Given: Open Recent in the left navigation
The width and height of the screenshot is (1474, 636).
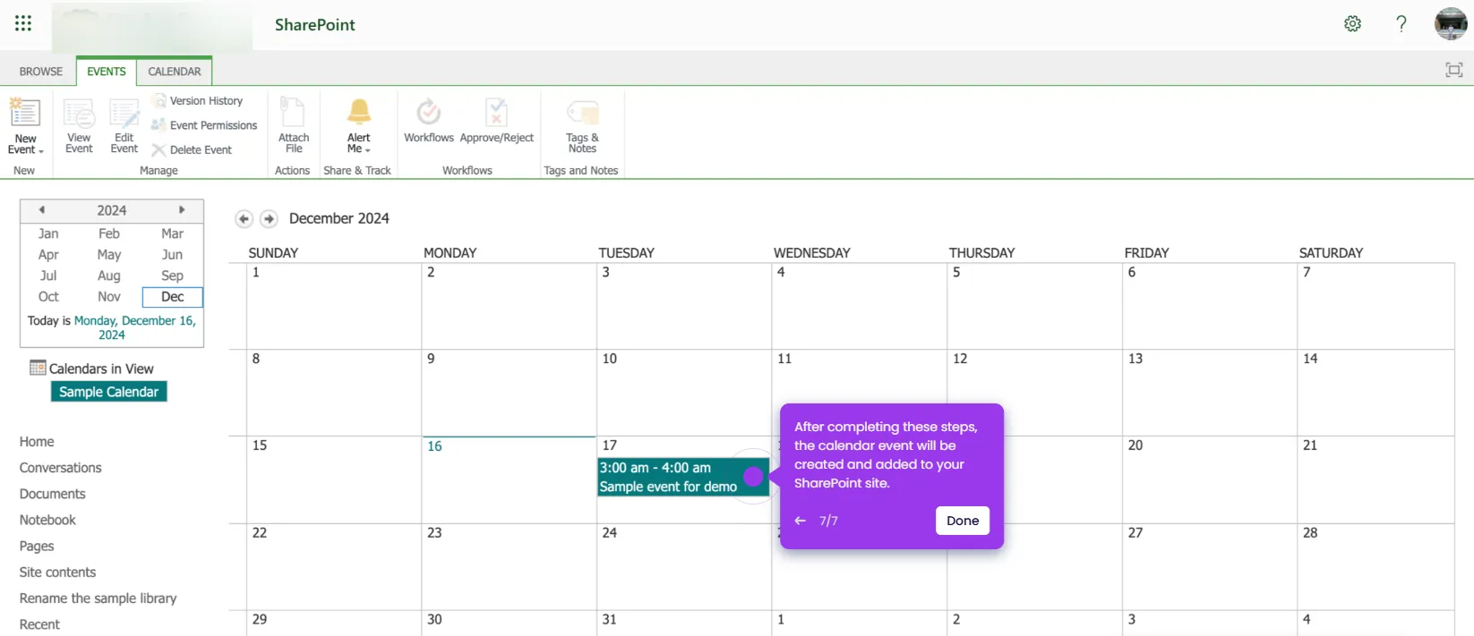Looking at the screenshot, I should point(39,624).
